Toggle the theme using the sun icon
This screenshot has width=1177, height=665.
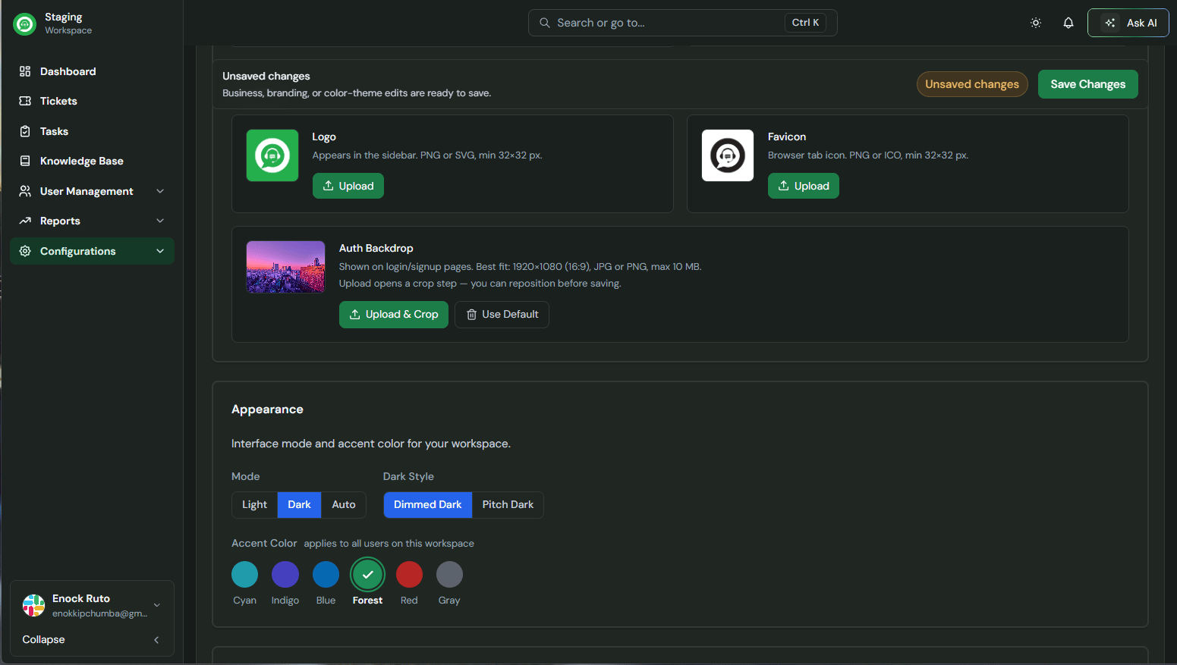1036,23
